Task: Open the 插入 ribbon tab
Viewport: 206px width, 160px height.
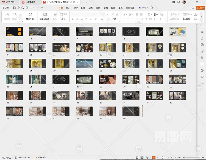Action: [x=68, y=8]
